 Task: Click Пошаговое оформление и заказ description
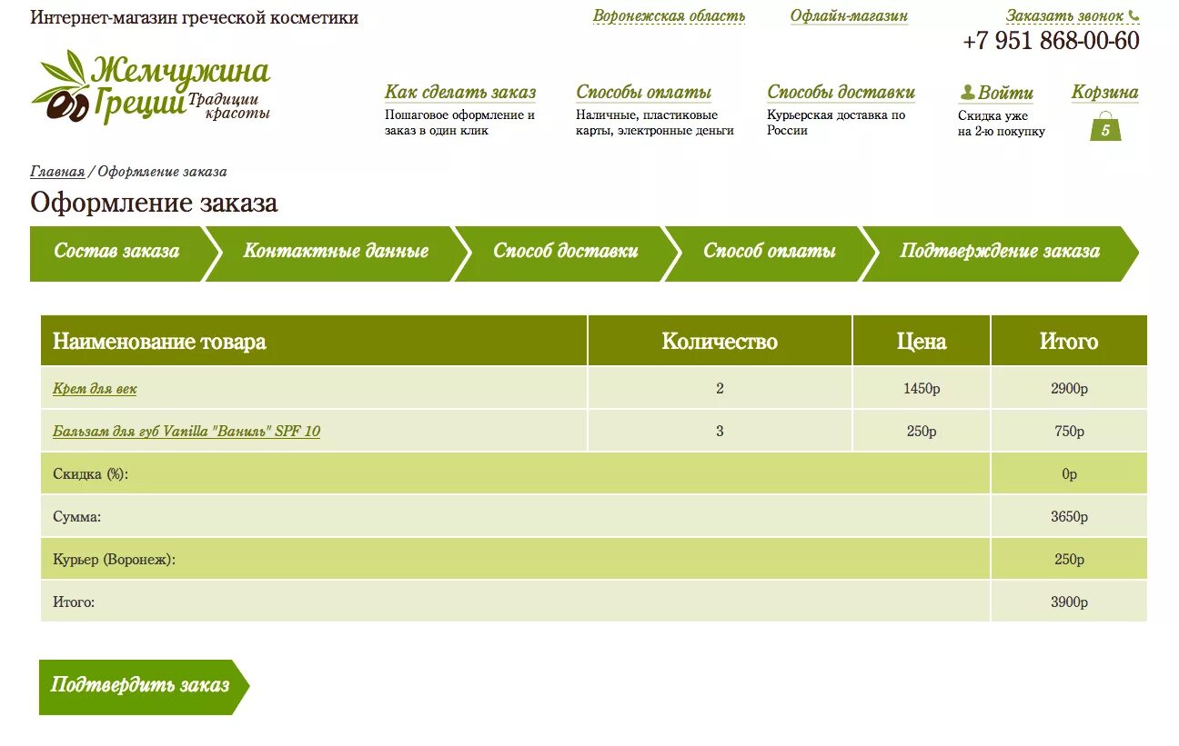(x=459, y=123)
